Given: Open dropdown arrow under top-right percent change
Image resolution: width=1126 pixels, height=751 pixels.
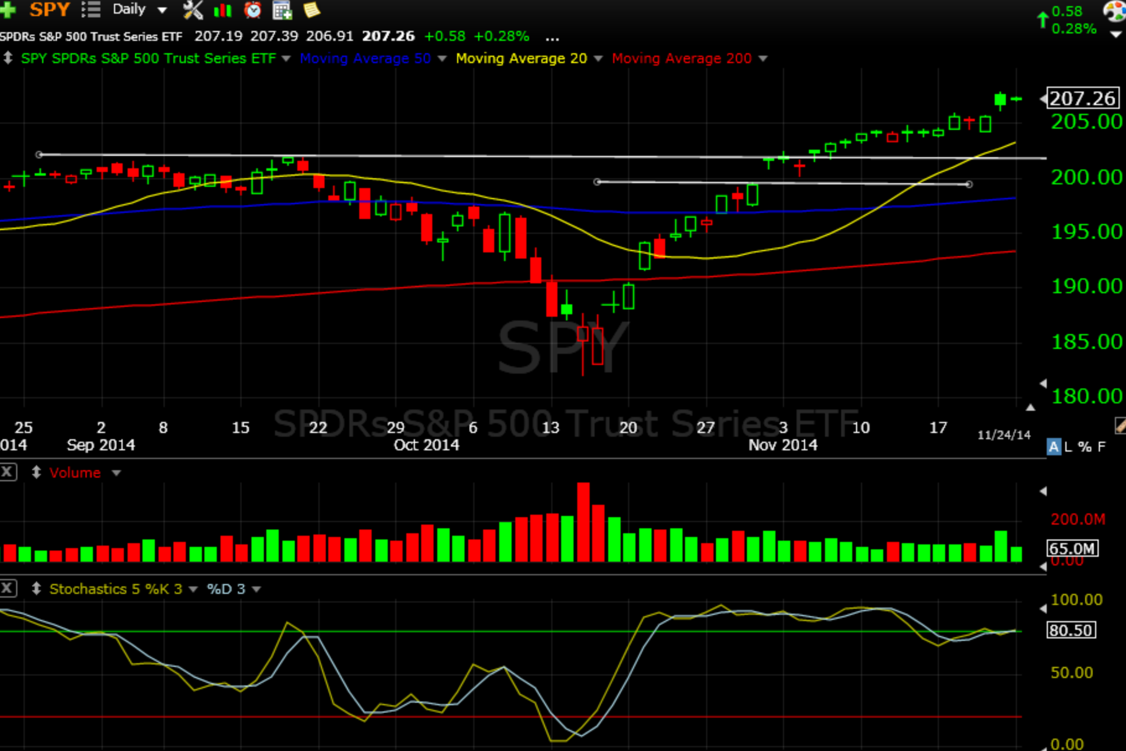Looking at the screenshot, I should pyautogui.click(x=1116, y=35).
